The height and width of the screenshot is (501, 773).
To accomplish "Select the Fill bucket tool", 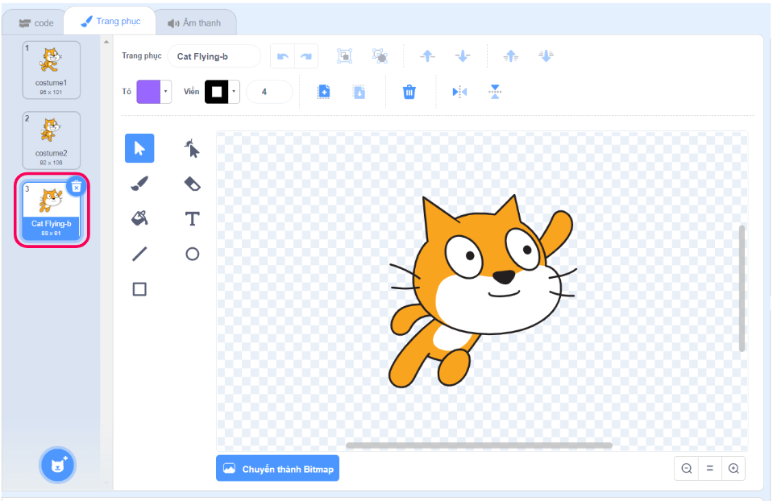I will (x=139, y=218).
